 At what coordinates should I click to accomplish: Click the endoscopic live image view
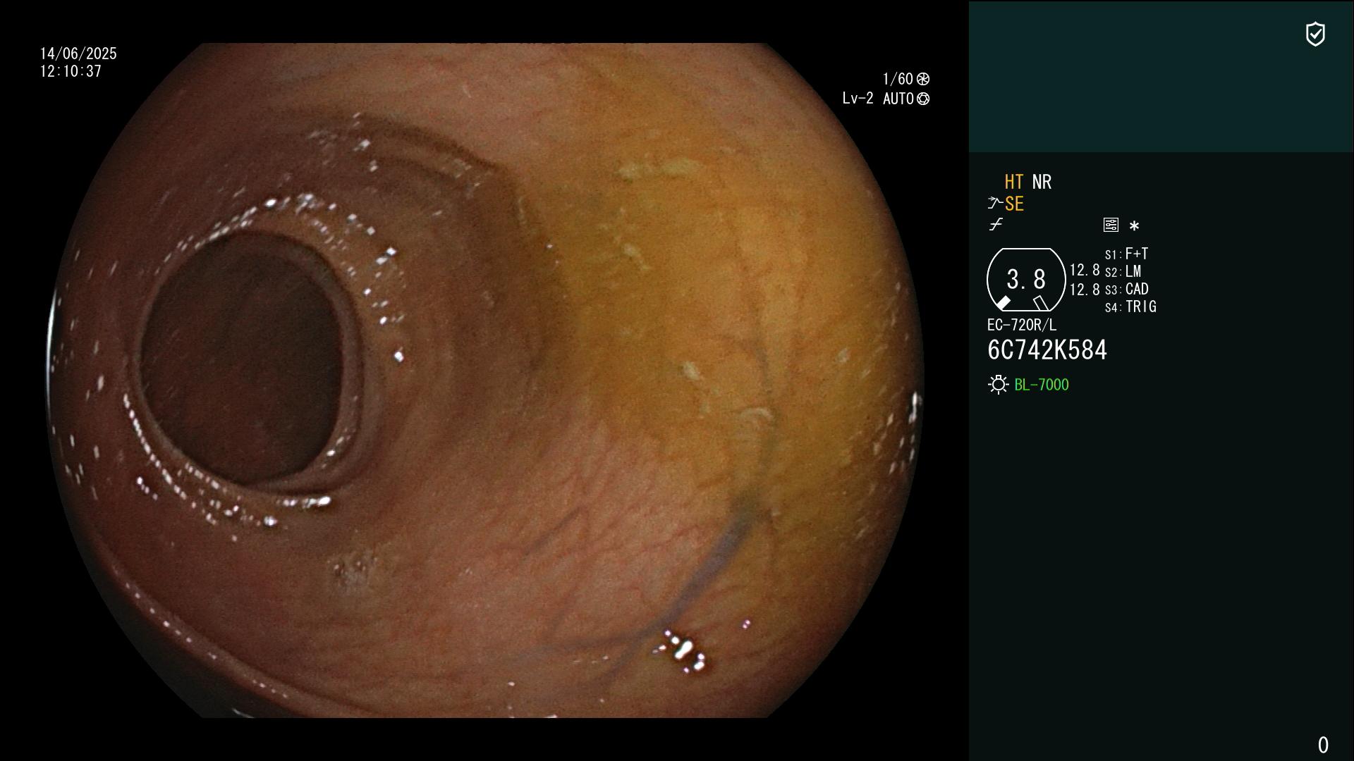pos(485,380)
